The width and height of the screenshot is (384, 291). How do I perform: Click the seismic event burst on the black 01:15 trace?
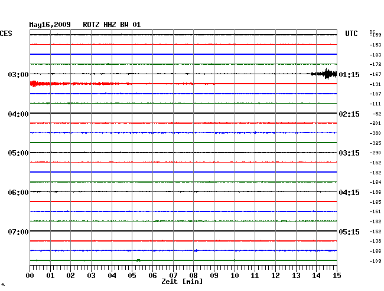coord(324,74)
